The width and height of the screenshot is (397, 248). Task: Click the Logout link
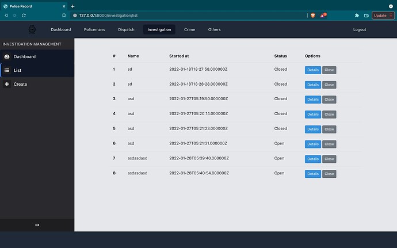click(360, 29)
